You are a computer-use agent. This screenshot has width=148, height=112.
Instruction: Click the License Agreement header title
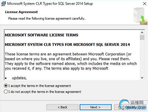tap(22, 12)
